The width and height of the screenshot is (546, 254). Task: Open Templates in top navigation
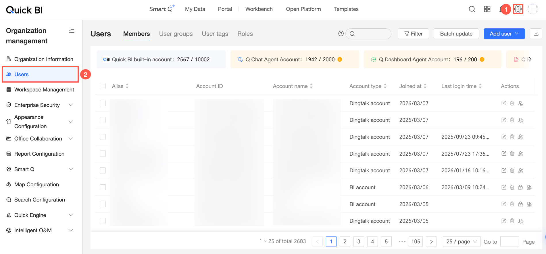pos(346,9)
